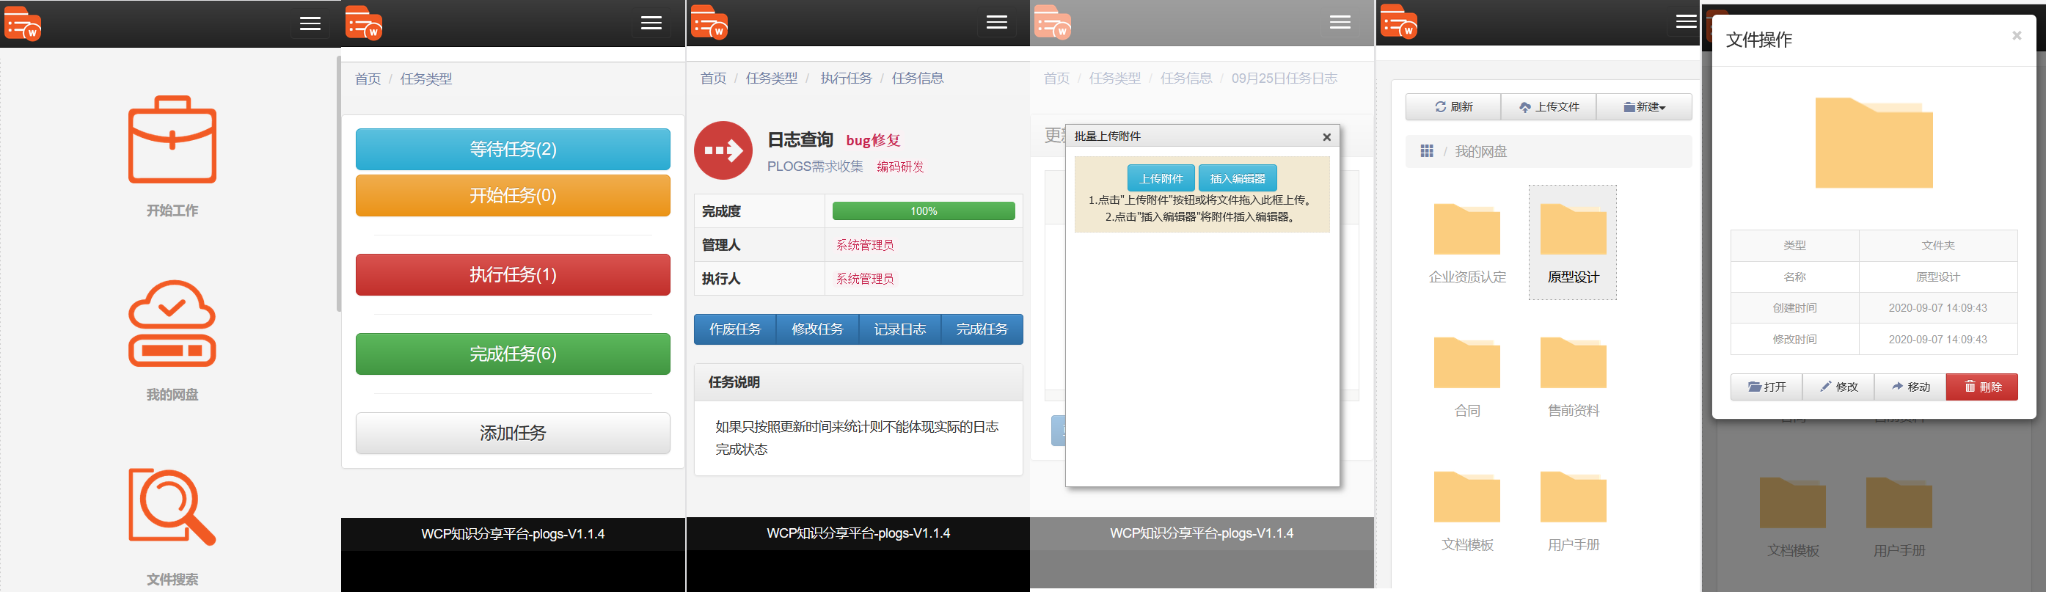Screen dimensions: 2046x592
Task: Click the 文件夹 type cell
Action: pos(1938,246)
